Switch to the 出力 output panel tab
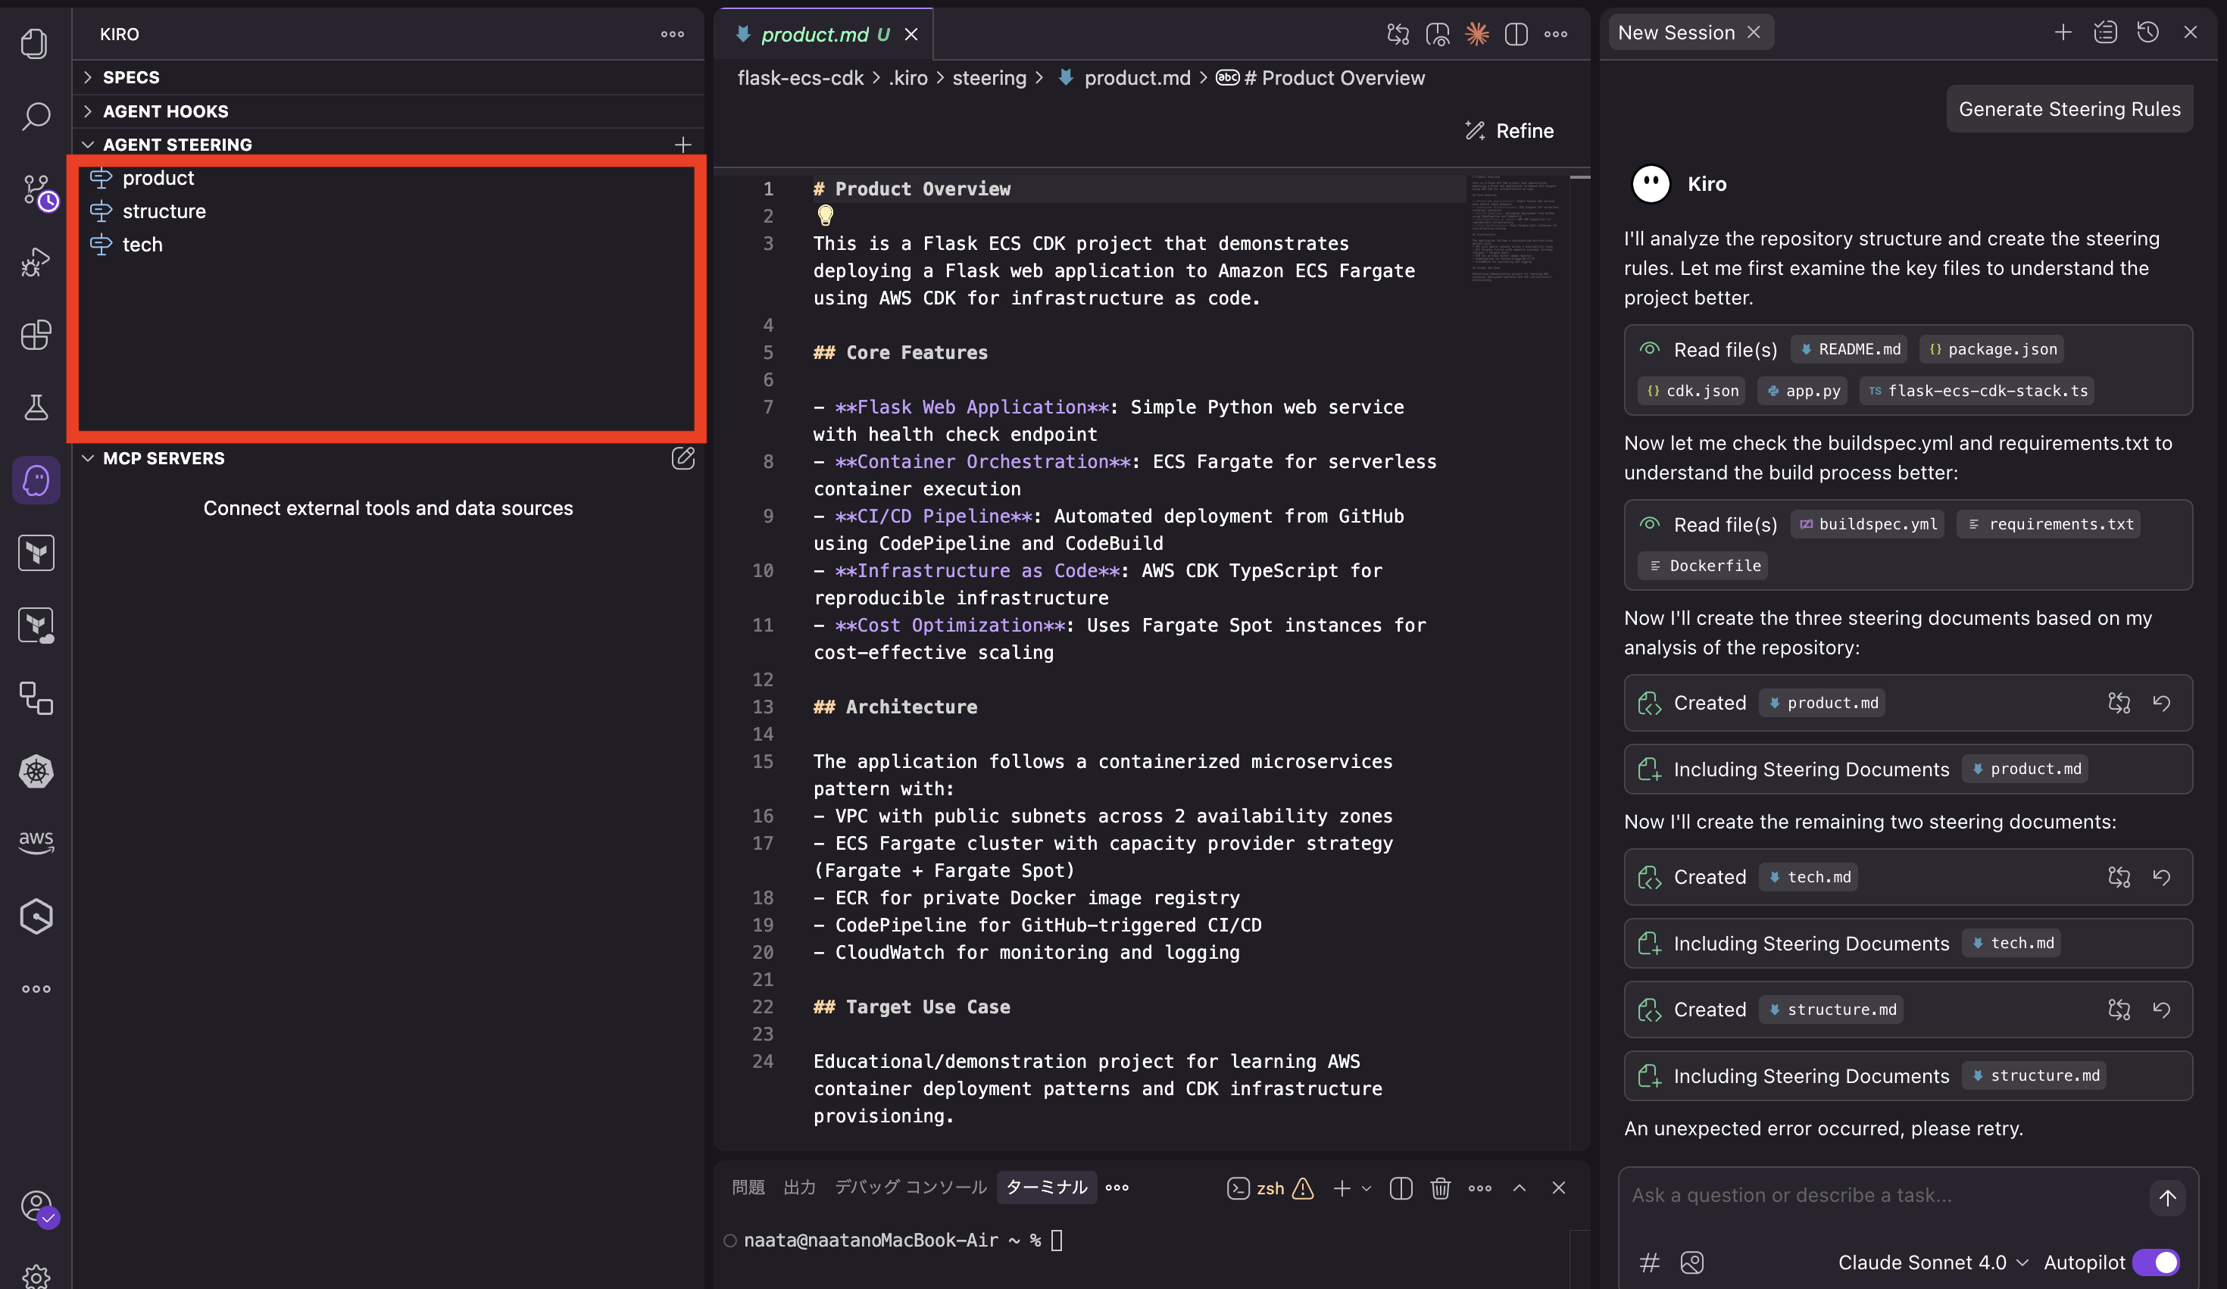Screen dimensions: 2227x1289 click(x=799, y=1188)
